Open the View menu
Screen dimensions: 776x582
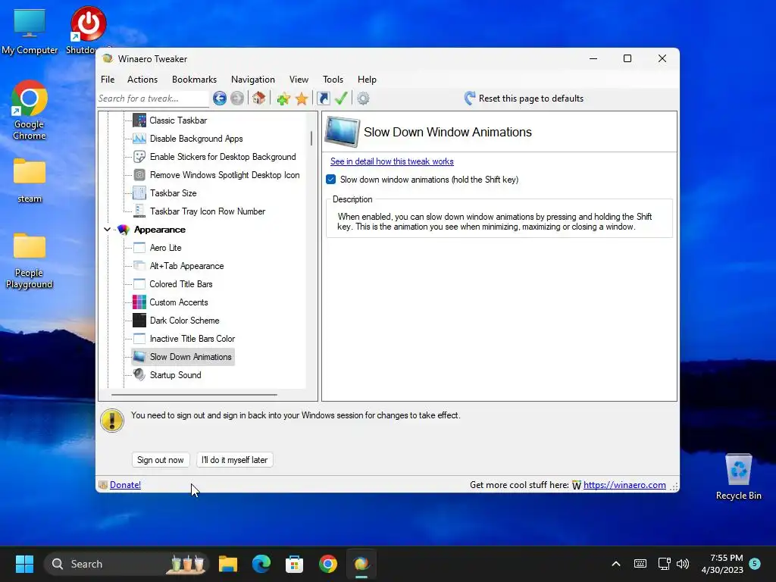[299, 80]
